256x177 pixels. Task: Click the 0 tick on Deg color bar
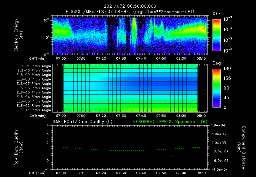coord(225,107)
